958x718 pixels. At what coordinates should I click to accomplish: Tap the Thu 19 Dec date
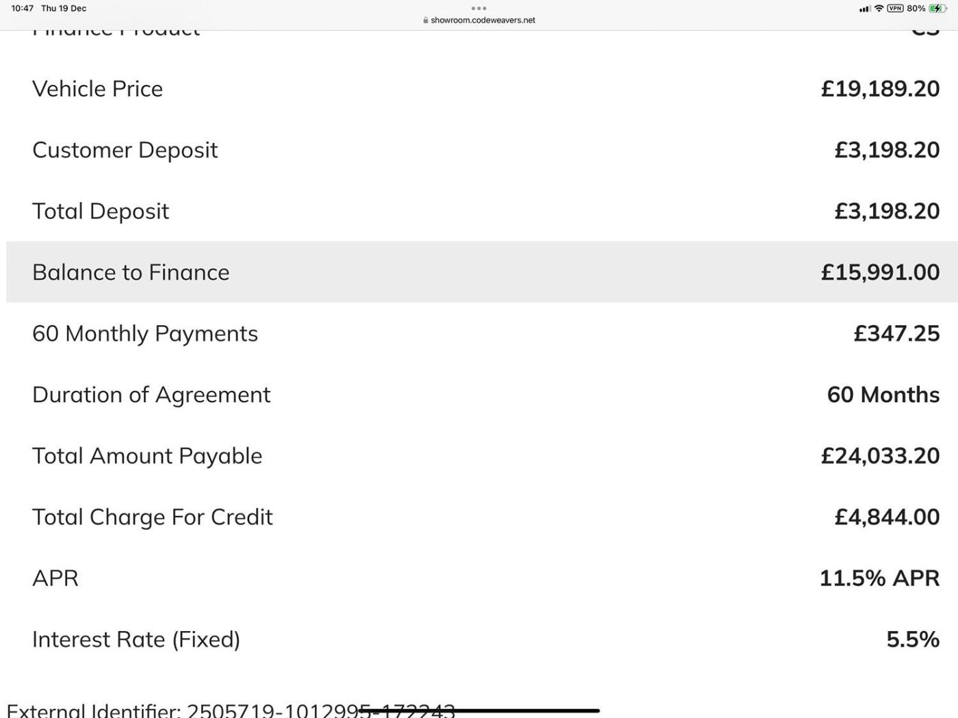point(64,9)
